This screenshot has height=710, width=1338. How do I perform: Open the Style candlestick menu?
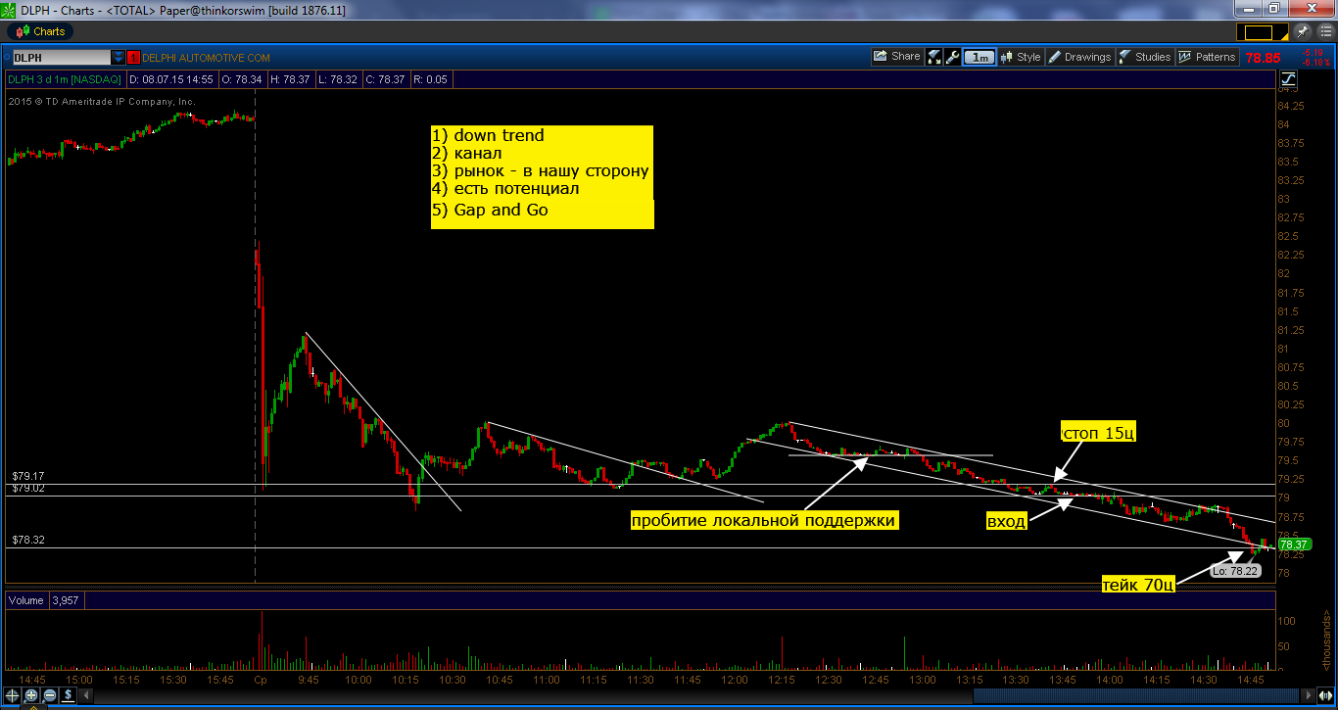[1021, 57]
